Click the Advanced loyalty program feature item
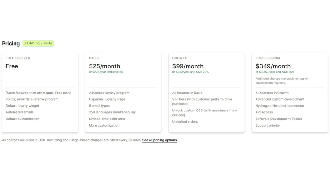 [x=109, y=92]
